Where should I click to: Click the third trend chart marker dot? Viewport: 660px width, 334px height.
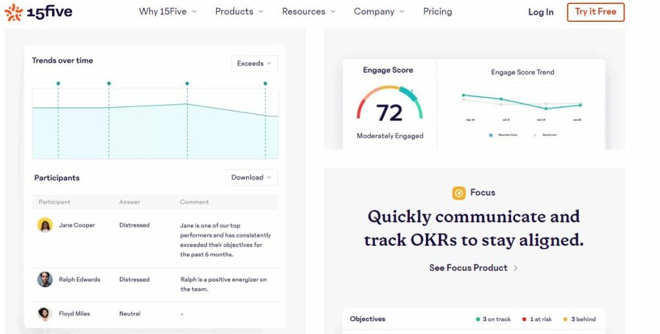coord(188,84)
